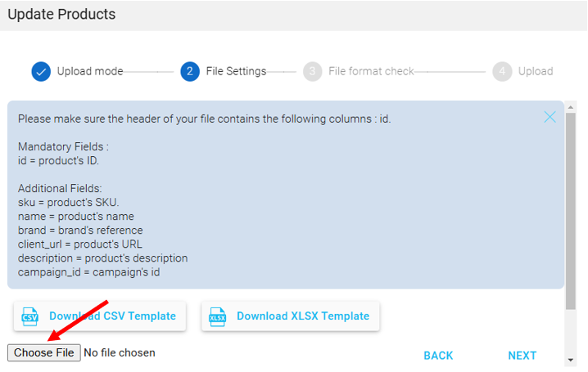Click the scrollbar up arrow
588x372 pixels.
pos(570,107)
